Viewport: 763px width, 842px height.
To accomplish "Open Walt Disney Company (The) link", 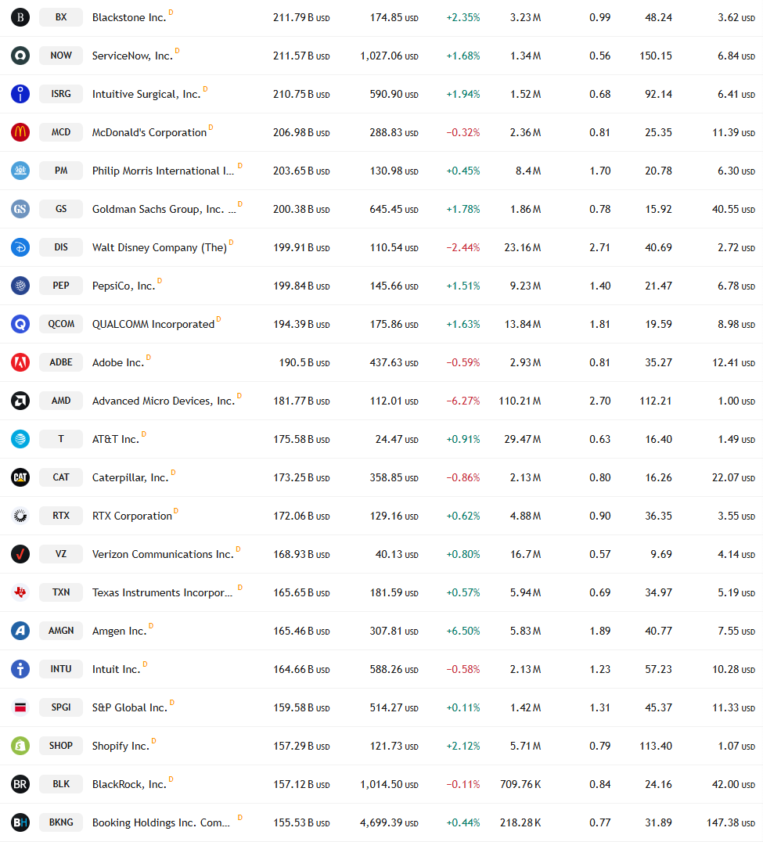I will tap(160, 247).
